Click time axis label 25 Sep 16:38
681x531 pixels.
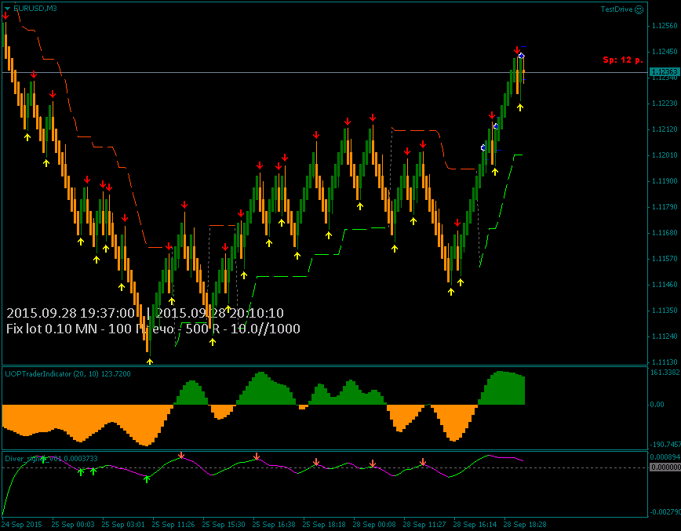[274, 525]
